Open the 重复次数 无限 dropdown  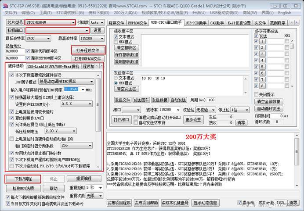tap(94, 196)
